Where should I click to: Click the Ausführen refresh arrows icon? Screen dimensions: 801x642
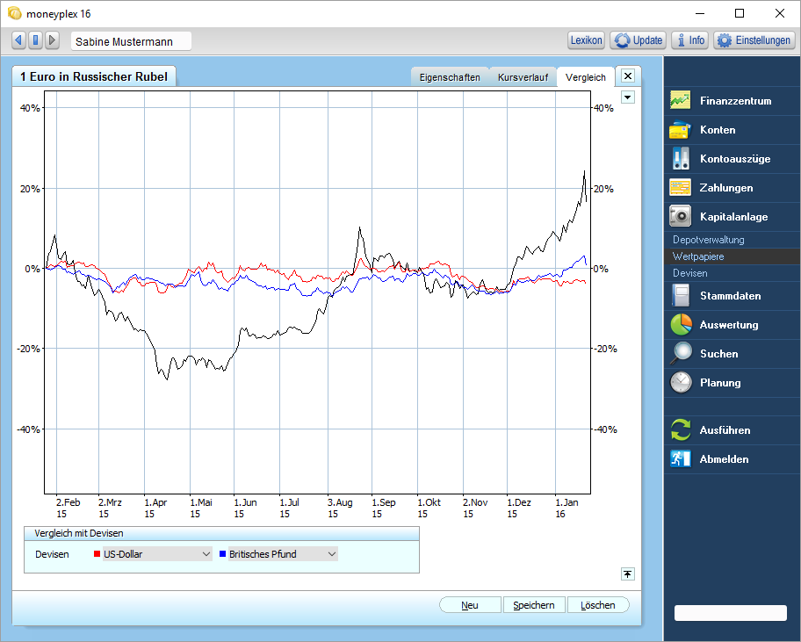tap(681, 430)
